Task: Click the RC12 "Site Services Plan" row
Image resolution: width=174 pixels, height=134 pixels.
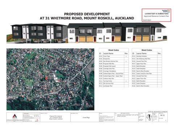Action: tap(114, 83)
